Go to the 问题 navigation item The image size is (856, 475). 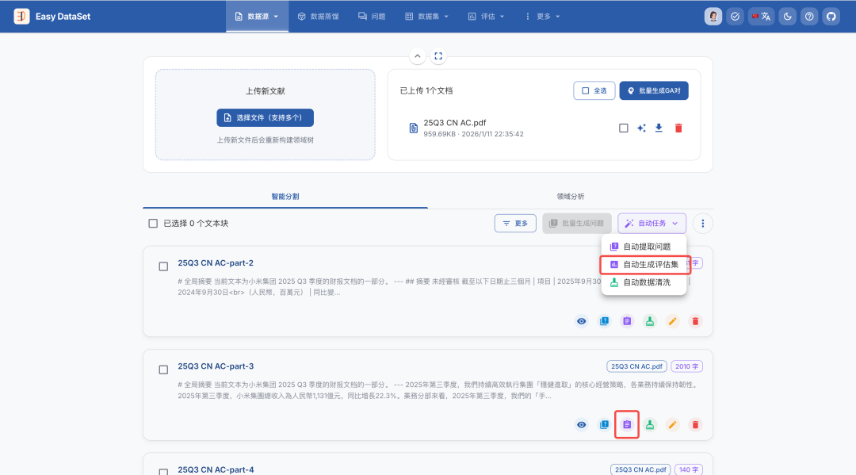click(x=372, y=17)
